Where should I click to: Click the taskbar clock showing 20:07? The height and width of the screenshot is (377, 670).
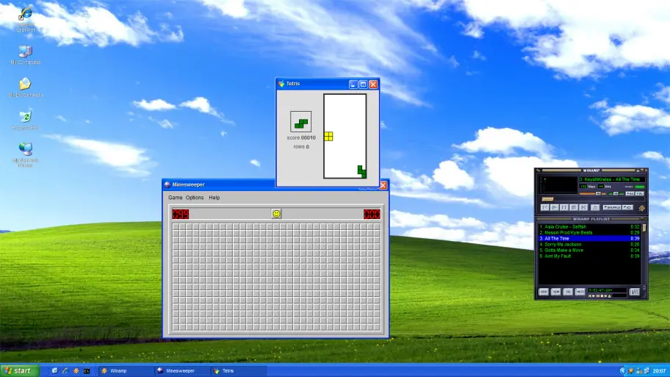[659, 371]
